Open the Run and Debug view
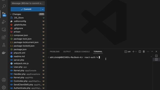 coord(4,22)
